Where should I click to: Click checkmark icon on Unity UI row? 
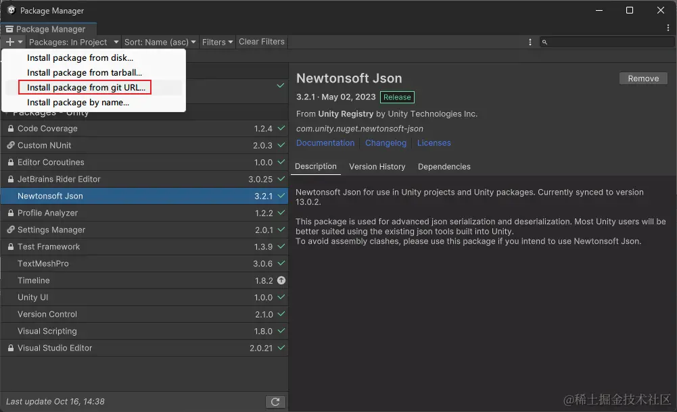point(281,297)
